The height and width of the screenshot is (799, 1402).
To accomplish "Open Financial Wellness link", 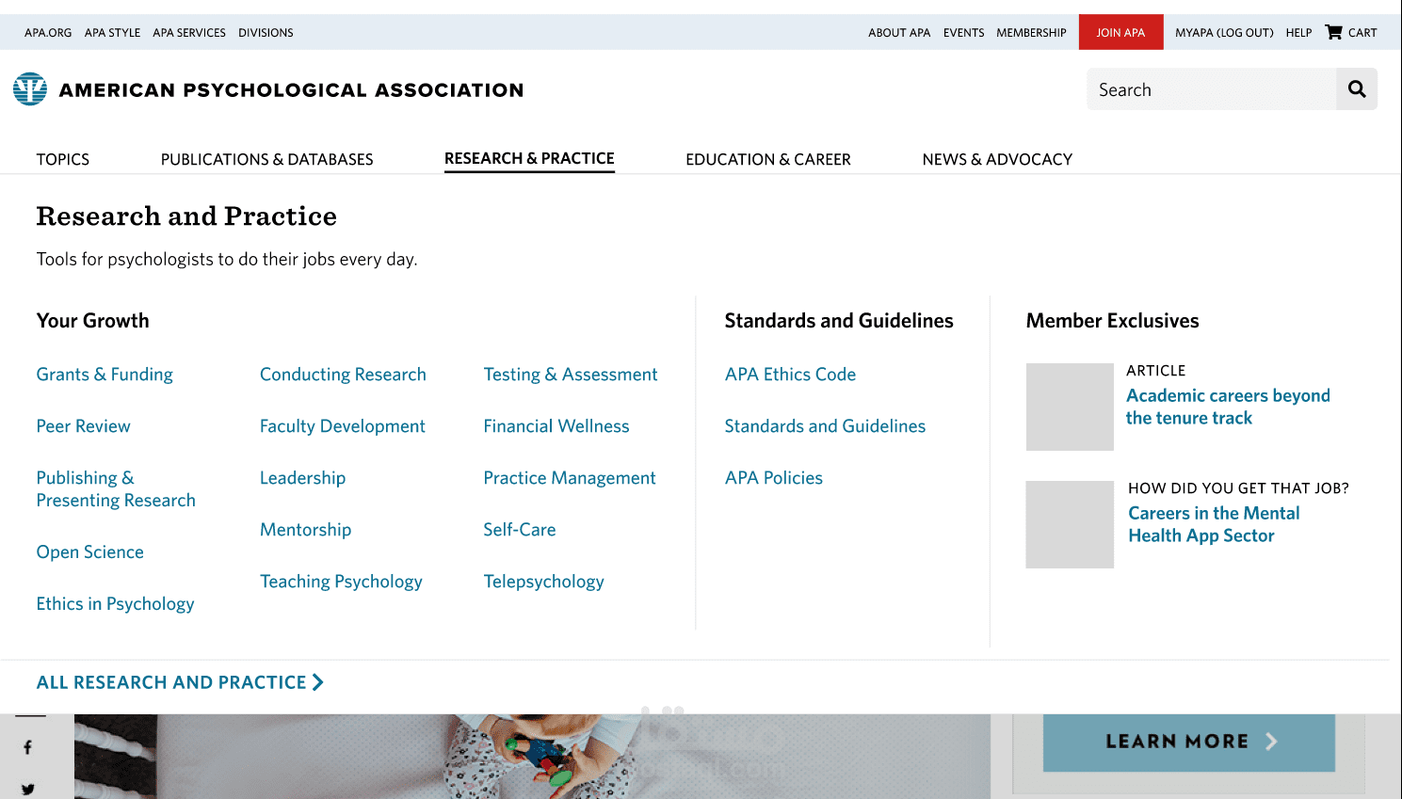I will point(556,426).
